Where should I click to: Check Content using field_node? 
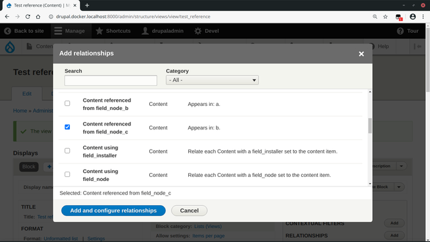click(x=67, y=174)
